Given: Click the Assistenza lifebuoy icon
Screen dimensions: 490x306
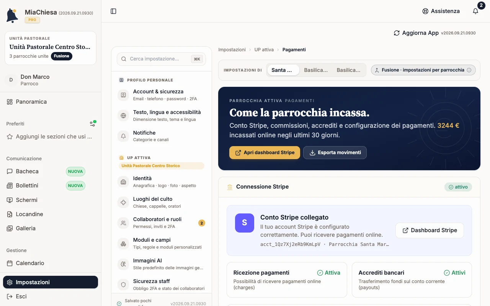Looking at the screenshot, I should (425, 11).
